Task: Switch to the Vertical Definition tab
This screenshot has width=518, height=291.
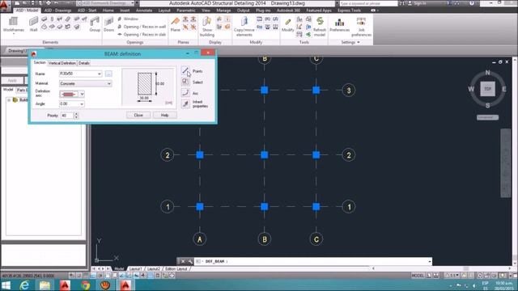Action: tap(62, 63)
